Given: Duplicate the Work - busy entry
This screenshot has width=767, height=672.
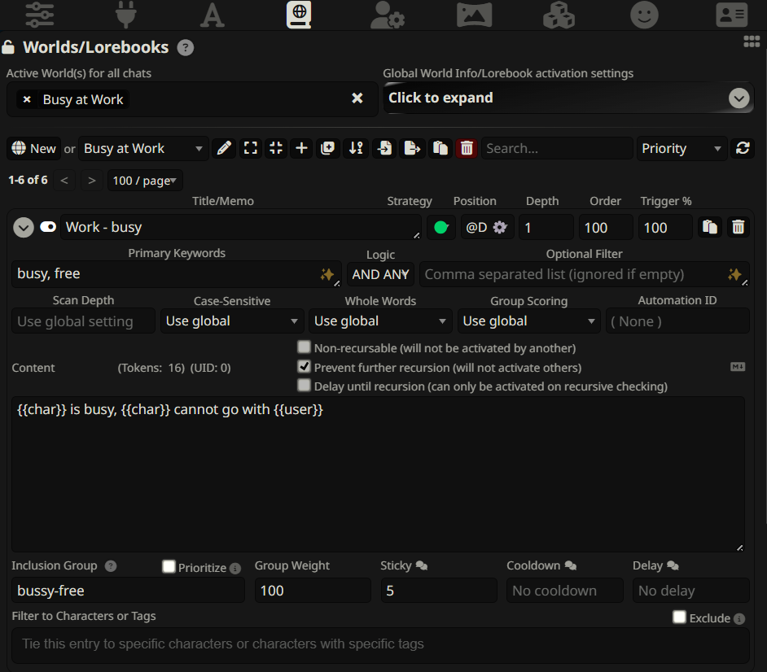Looking at the screenshot, I should pyautogui.click(x=710, y=228).
